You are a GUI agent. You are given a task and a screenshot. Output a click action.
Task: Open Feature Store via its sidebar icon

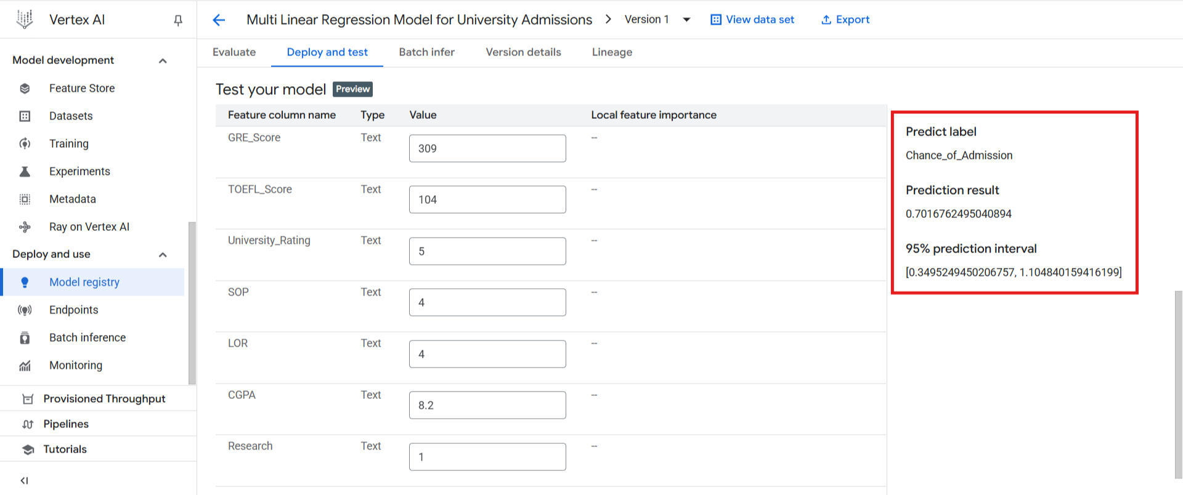click(25, 89)
